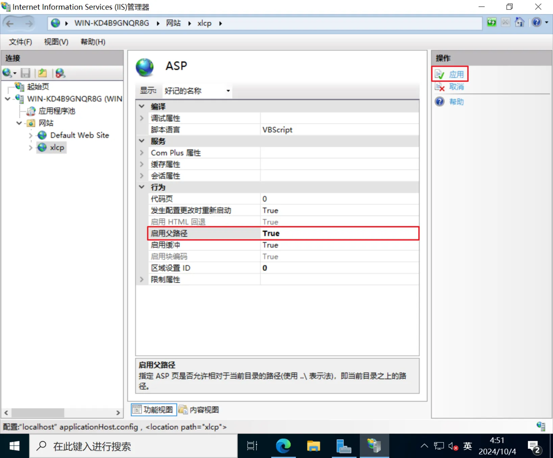This screenshot has width=553, height=458.
Task: Click WIN-KD4B9GNQR8G in the breadcrumb
Action: pyautogui.click(x=111, y=23)
